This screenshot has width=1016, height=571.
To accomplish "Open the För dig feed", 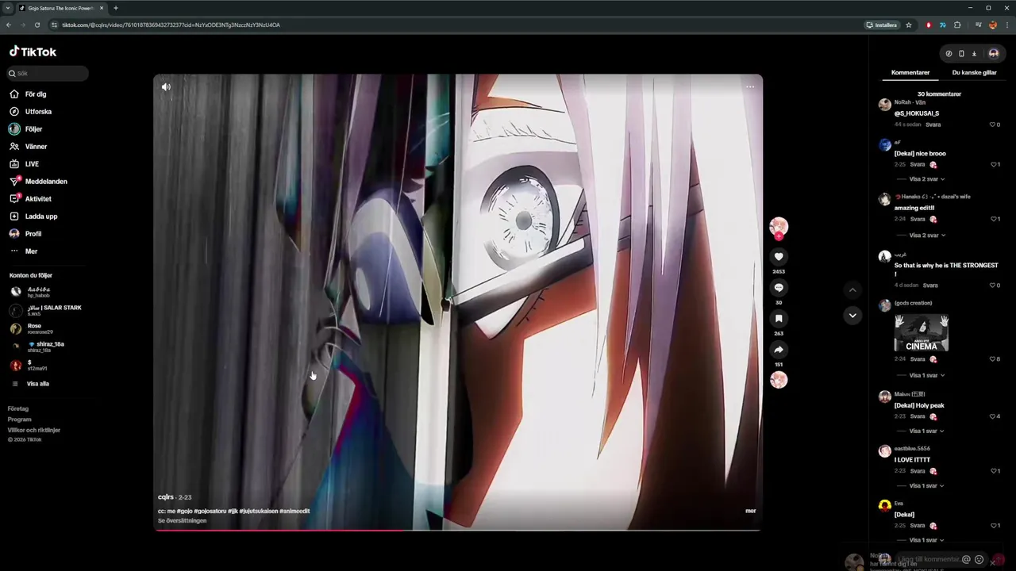I will click(x=29, y=94).
